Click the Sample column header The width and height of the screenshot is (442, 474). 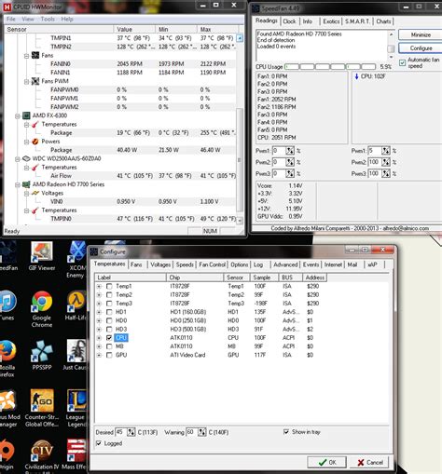[x=264, y=278]
